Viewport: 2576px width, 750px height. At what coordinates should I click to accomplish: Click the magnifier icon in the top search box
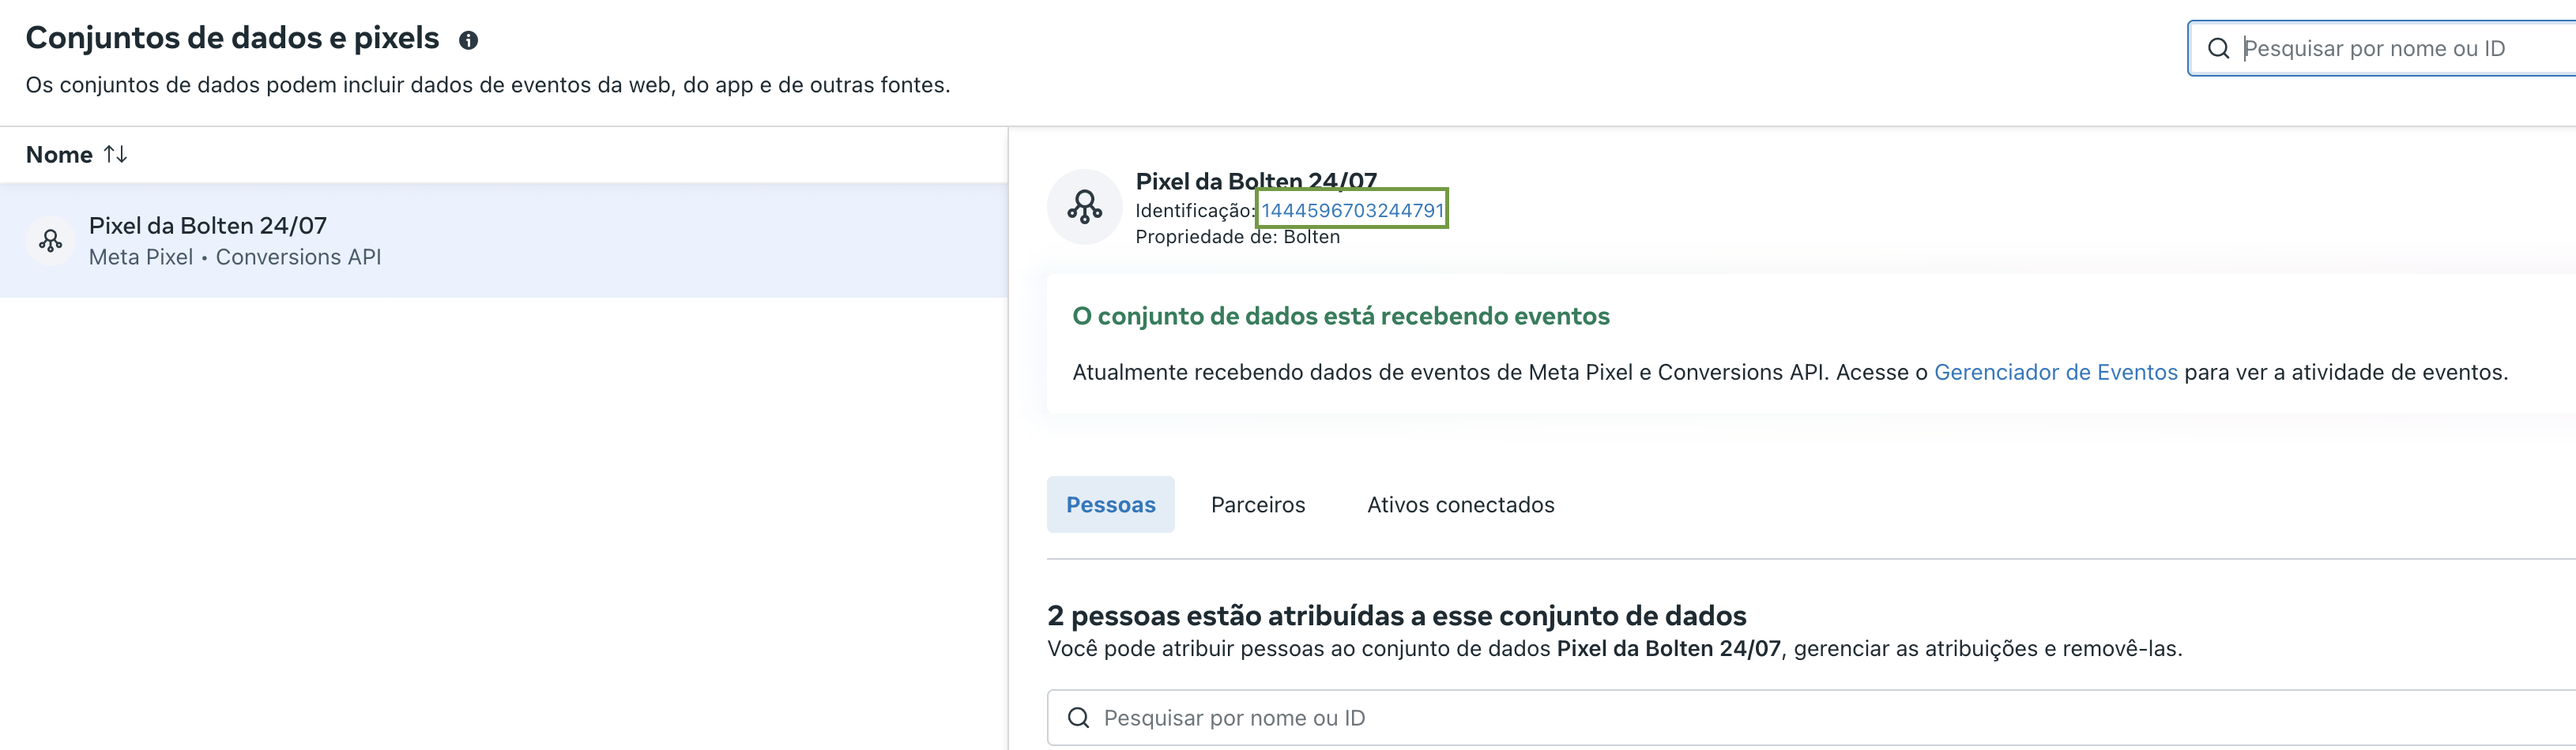click(2218, 49)
